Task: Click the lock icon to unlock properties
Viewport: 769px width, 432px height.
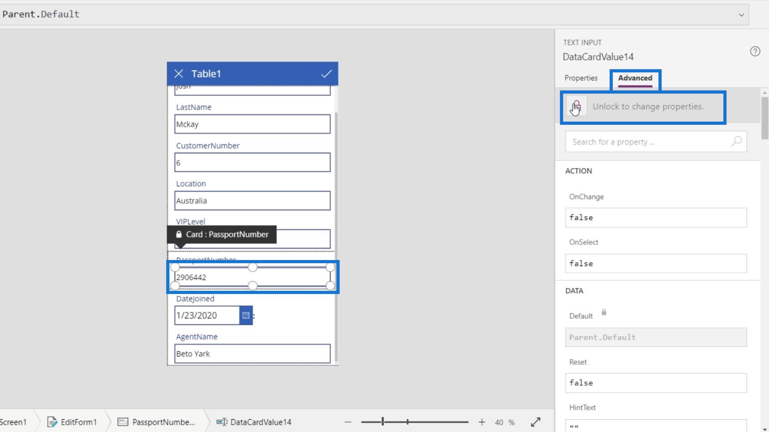Action: tap(576, 107)
